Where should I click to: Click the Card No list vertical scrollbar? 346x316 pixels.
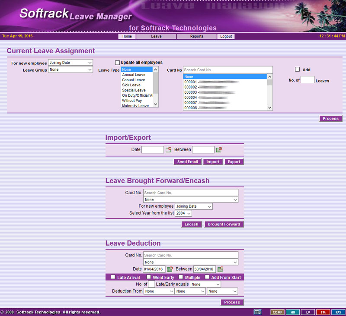(x=270, y=92)
